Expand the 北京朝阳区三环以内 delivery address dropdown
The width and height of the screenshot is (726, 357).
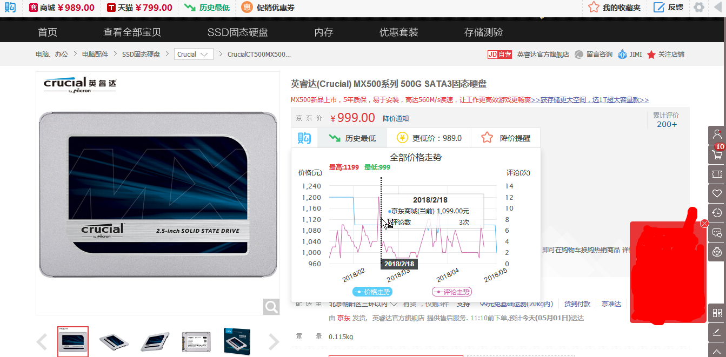[364, 304]
